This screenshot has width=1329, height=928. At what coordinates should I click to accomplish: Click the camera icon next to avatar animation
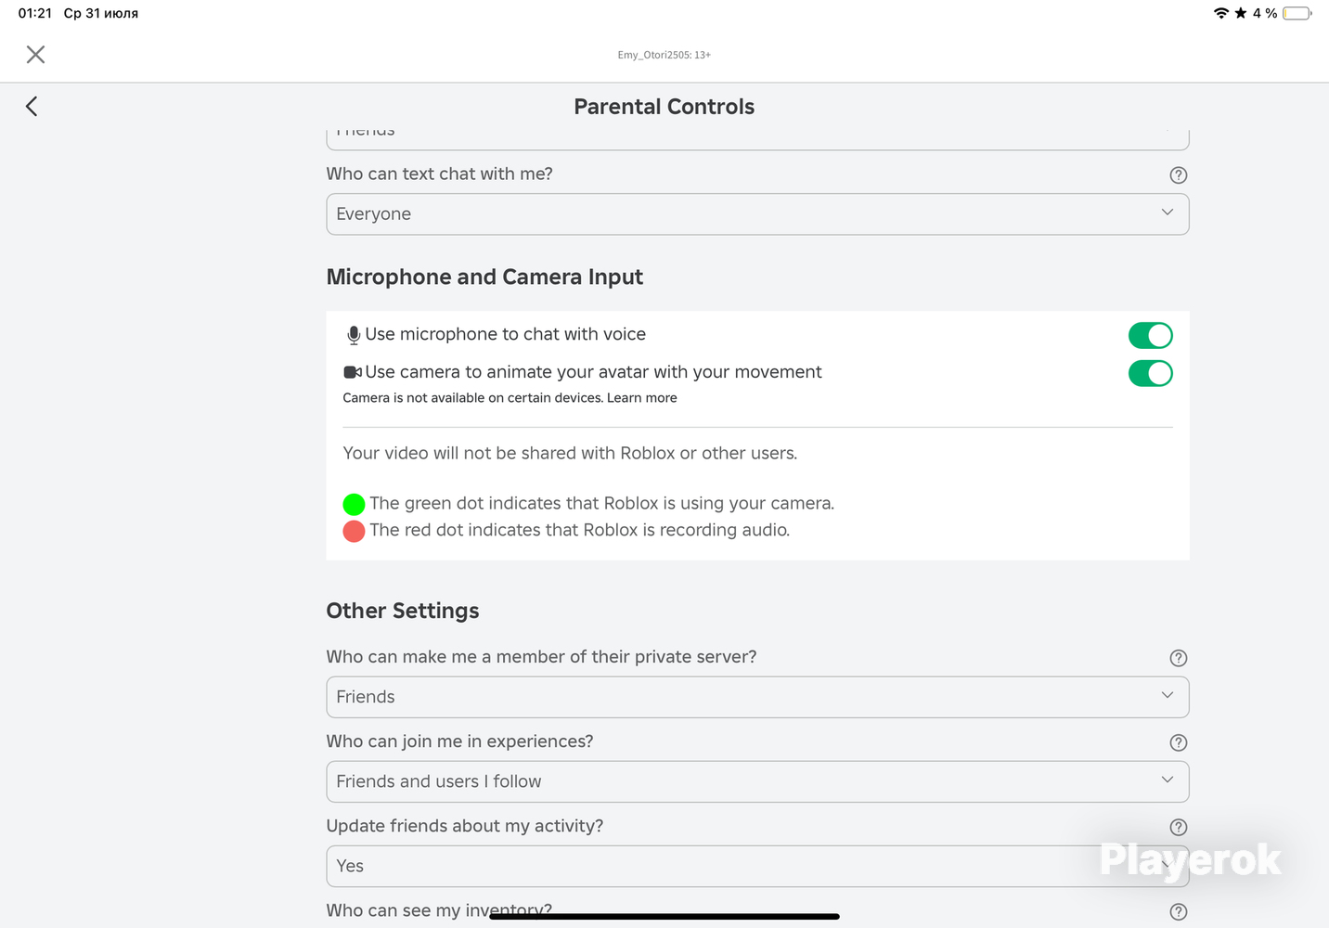353,372
